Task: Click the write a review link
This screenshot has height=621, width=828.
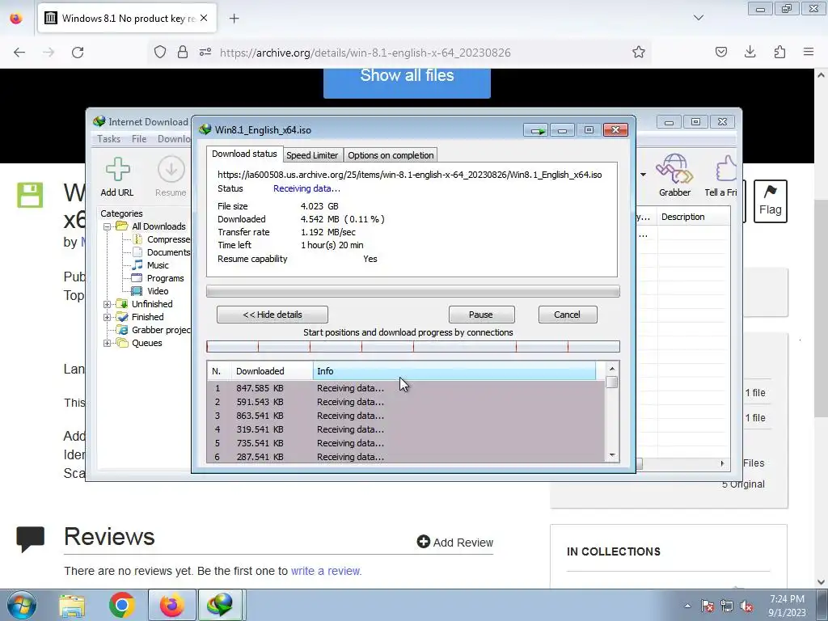Action: (x=326, y=571)
